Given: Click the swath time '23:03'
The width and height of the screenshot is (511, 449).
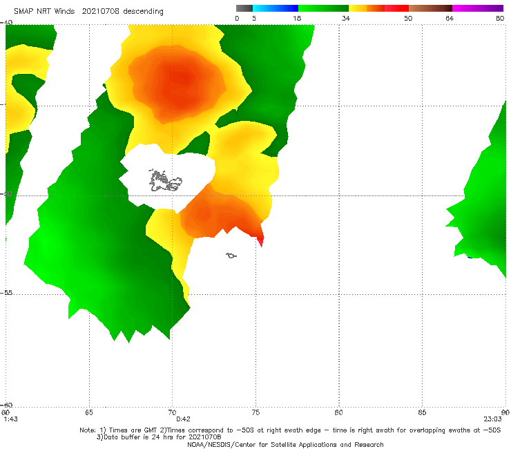Looking at the screenshot, I should 492,419.
